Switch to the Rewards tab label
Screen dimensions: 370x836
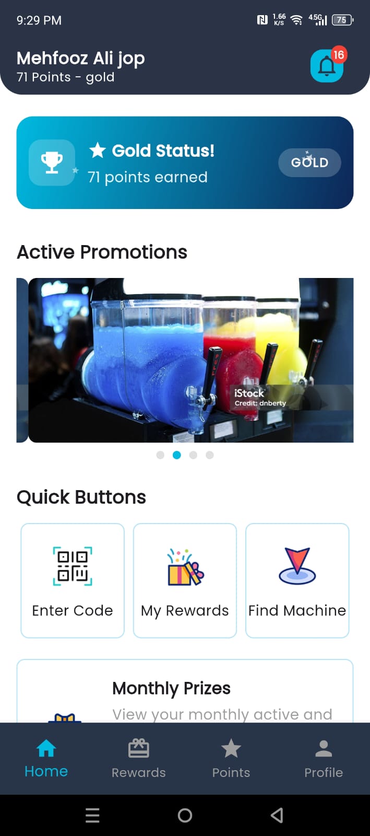139,773
